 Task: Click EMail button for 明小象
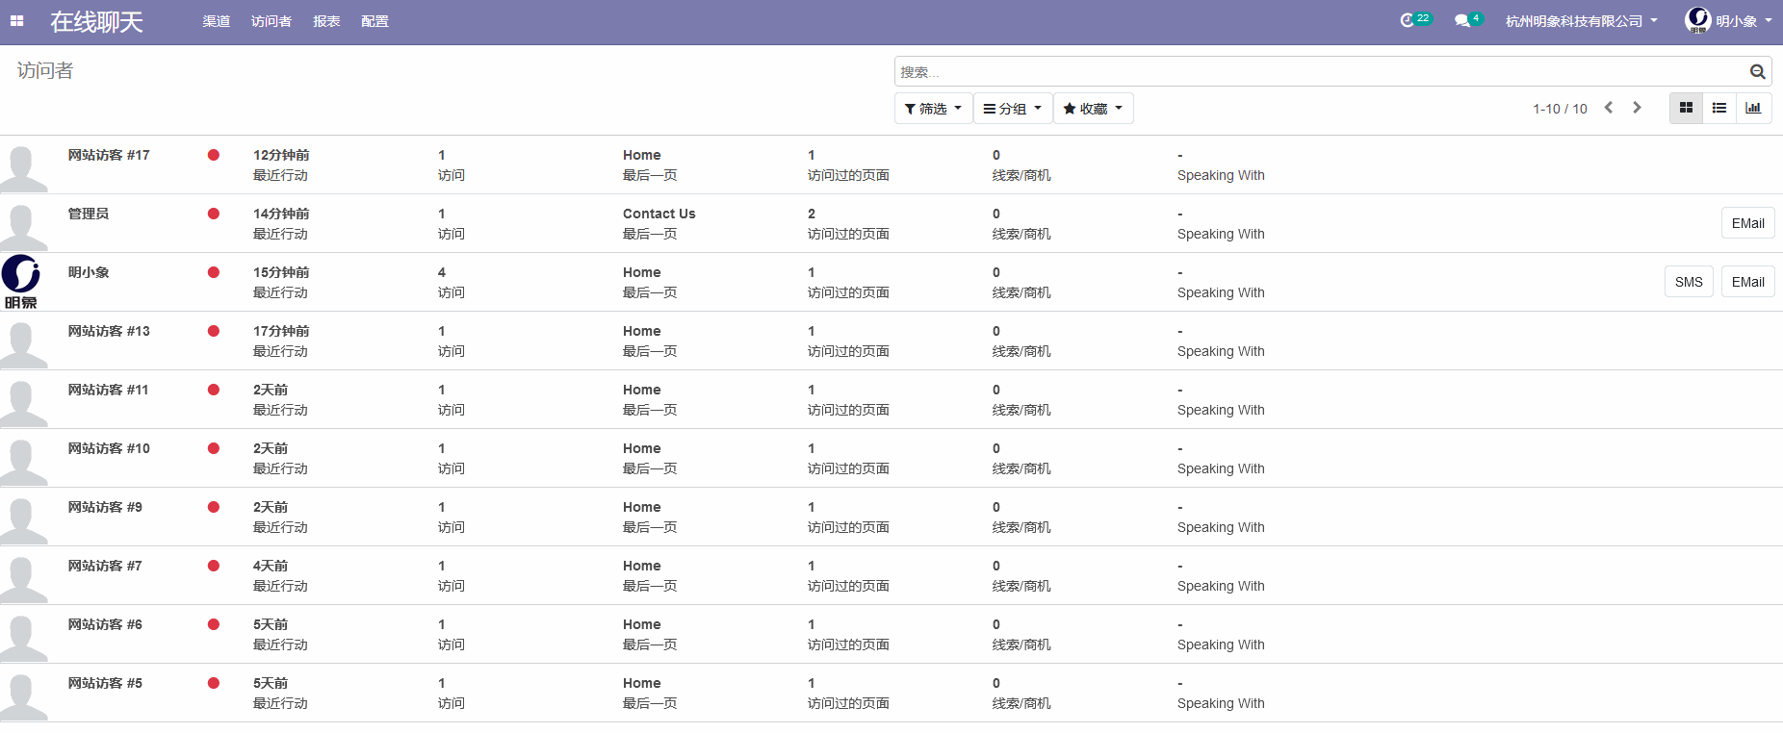1747,282
